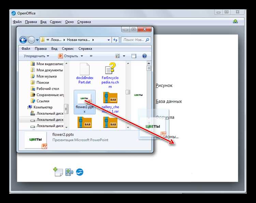This screenshot has height=203, width=256.
Task: Click Рисунок in OpenOffice Start Center
Action: 164,86
